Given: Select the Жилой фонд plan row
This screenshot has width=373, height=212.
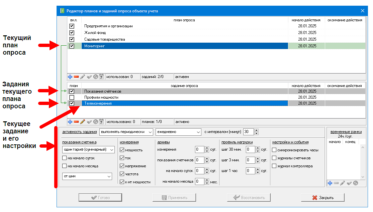Looking at the screenshot, I should point(216,33).
